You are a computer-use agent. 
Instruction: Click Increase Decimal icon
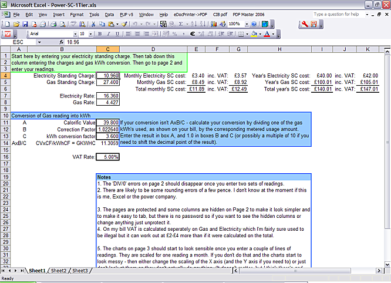tap(201, 33)
